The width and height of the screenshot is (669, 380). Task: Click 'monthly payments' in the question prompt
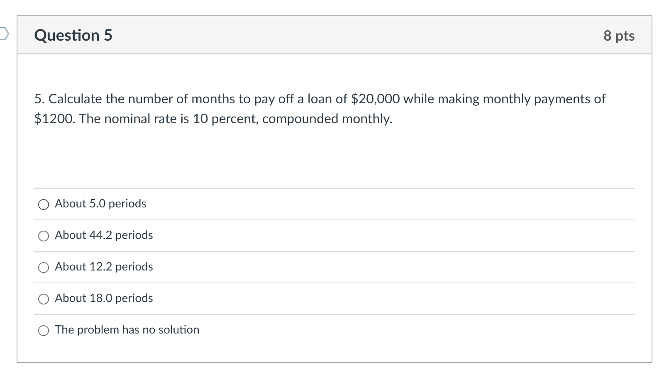[538, 99]
